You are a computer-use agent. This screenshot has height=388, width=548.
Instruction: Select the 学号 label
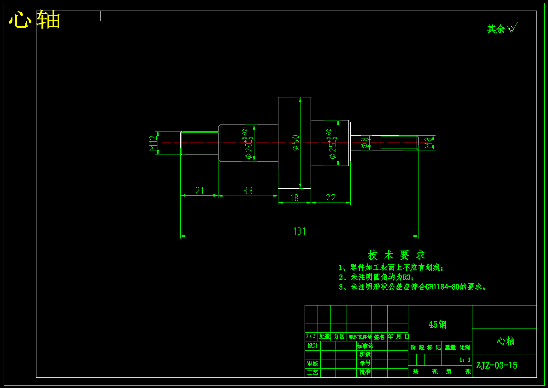tap(365, 363)
